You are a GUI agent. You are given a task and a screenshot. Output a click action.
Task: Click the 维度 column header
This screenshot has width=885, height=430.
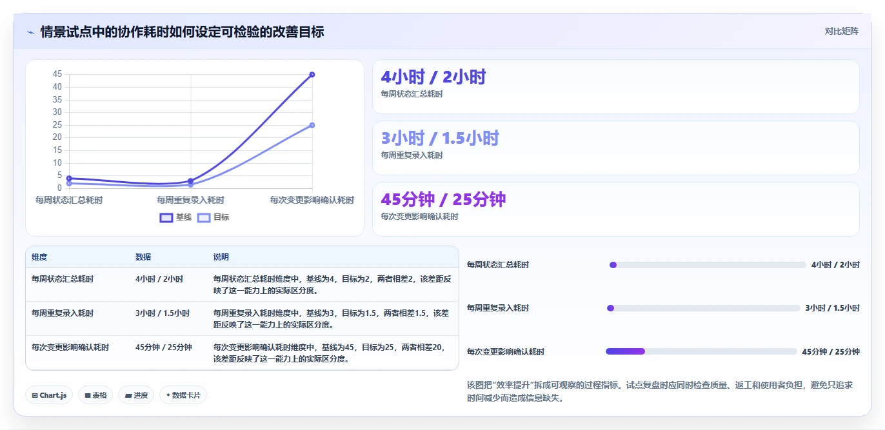39,257
